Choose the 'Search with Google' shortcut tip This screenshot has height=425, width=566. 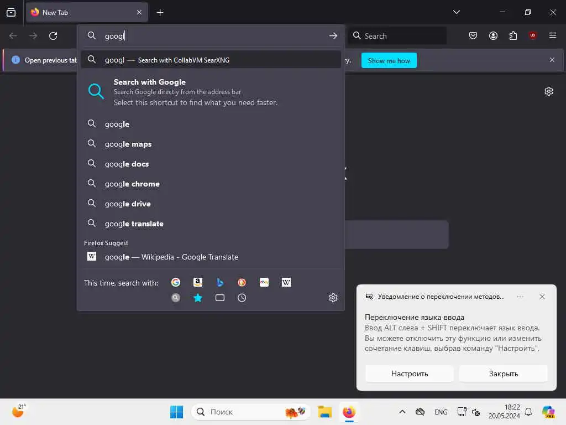(211, 92)
